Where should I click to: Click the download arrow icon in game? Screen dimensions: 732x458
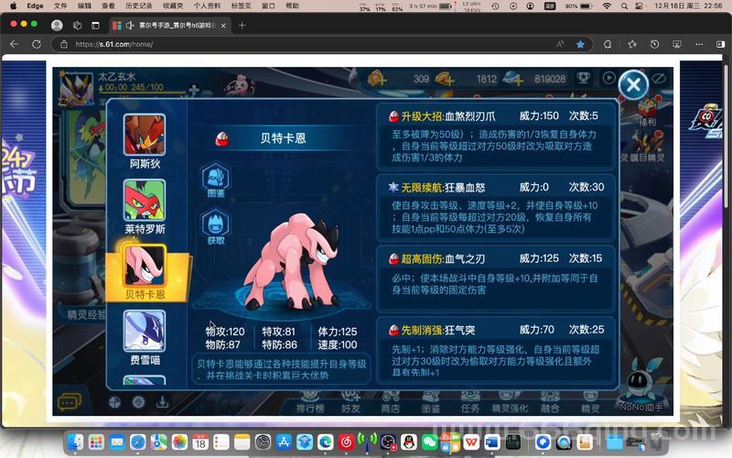tap(163, 402)
